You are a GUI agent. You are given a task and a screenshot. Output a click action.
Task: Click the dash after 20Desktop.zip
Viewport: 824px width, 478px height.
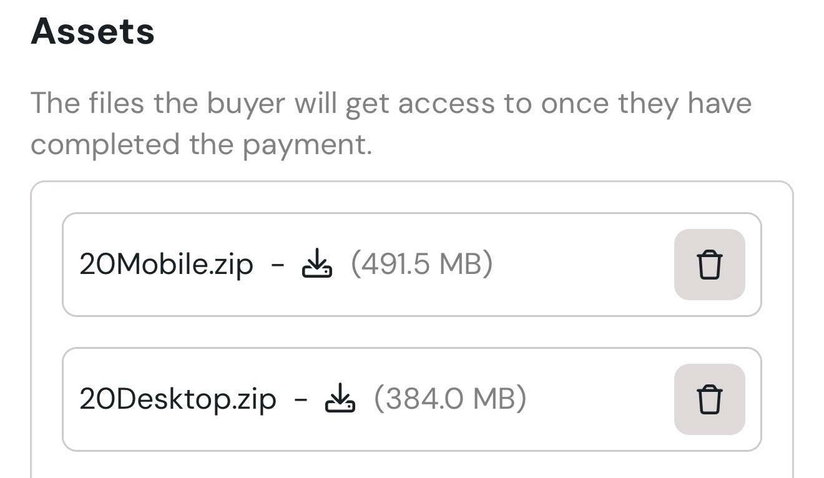[301, 400]
